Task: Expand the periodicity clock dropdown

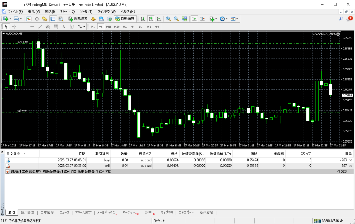Action: point(226,19)
